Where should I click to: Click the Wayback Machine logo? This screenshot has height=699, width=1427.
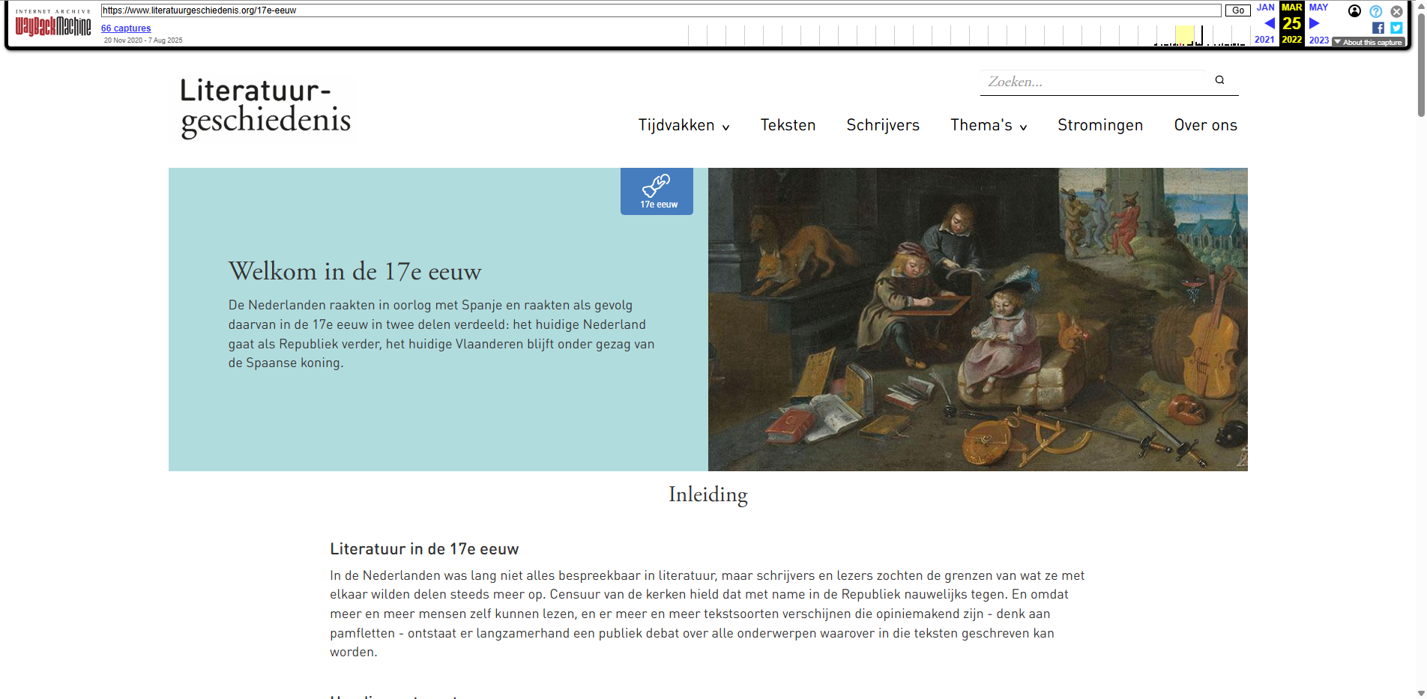[53, 25]
